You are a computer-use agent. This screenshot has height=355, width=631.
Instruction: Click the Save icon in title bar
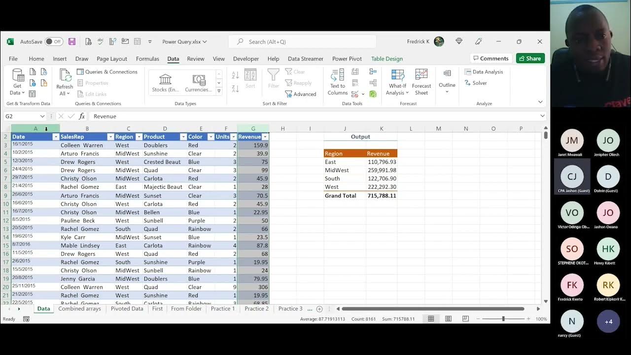pos(72,42)
